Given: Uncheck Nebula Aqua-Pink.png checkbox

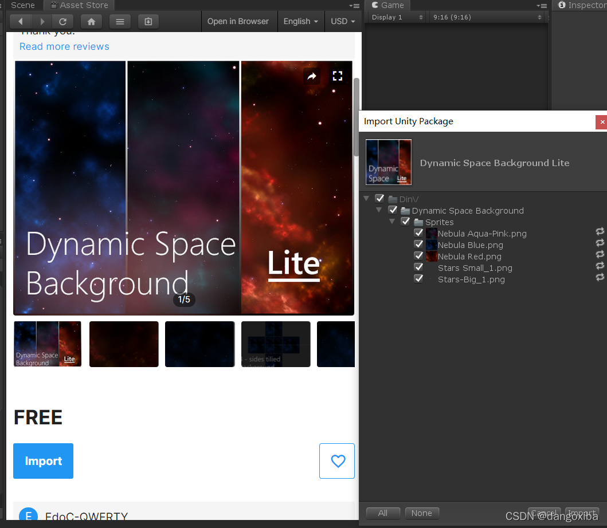Looking at the screenshot, I should click(418, 233).
